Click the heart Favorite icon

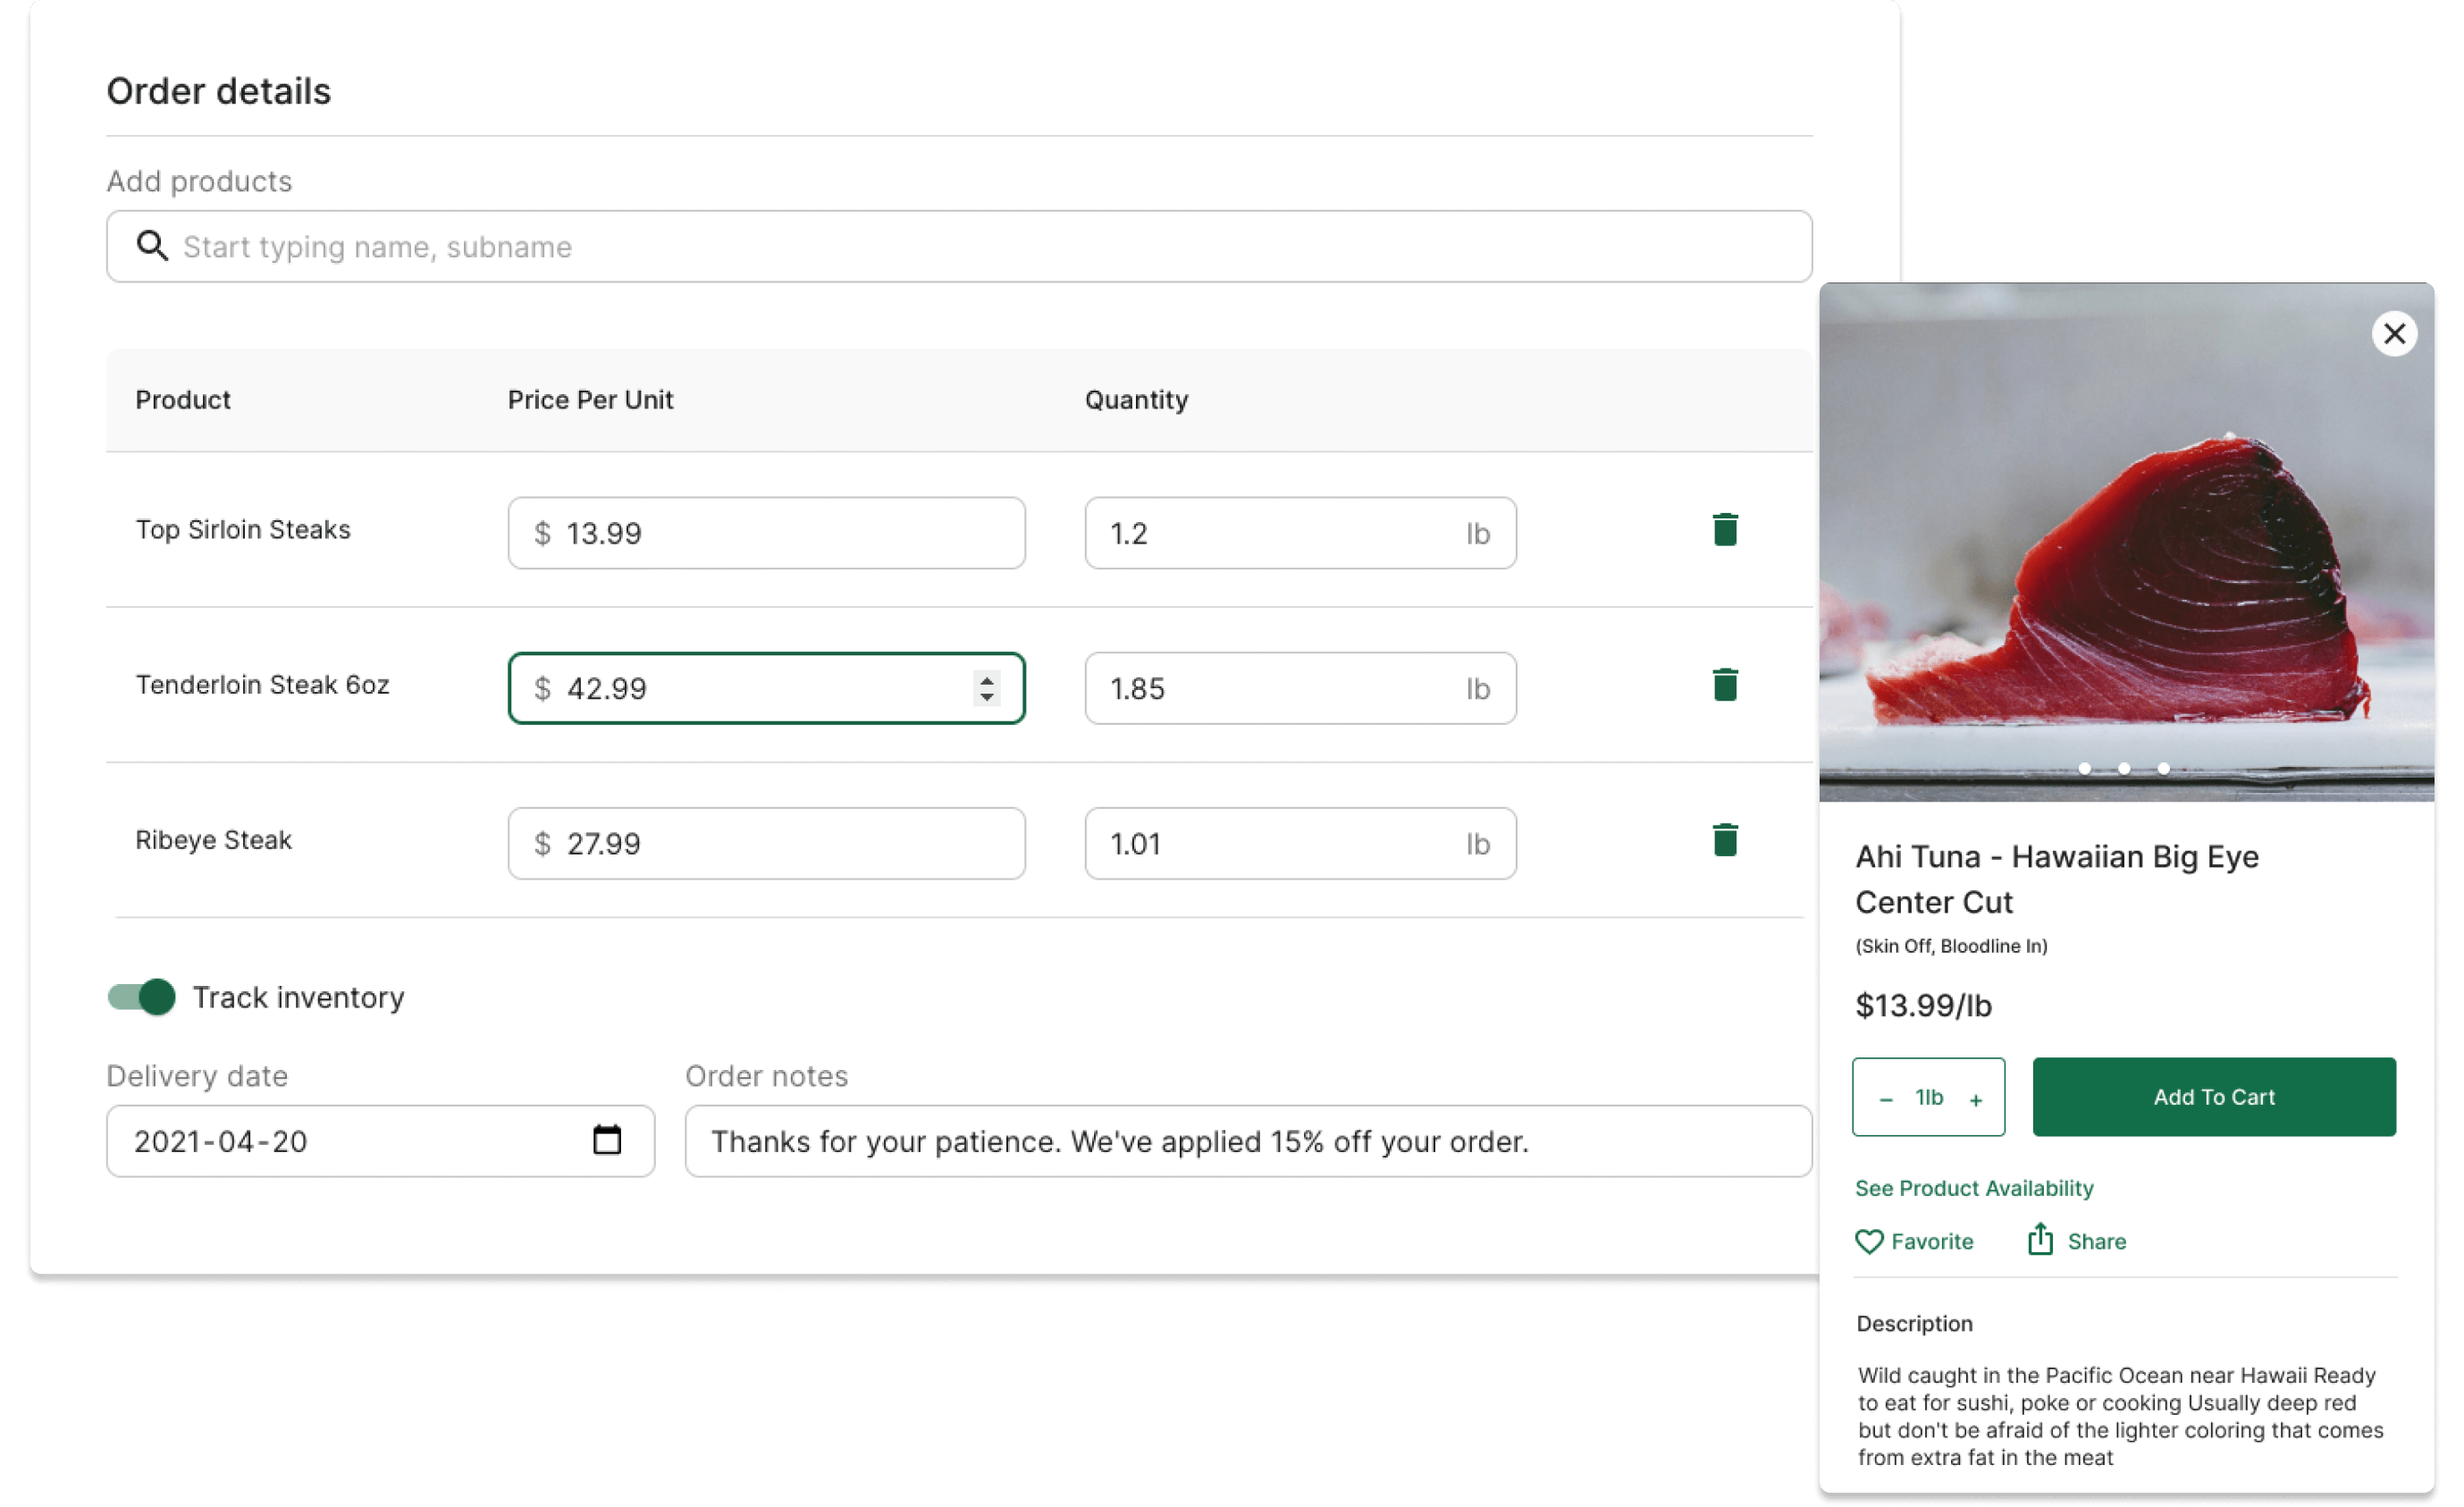coord(1868,1241)
